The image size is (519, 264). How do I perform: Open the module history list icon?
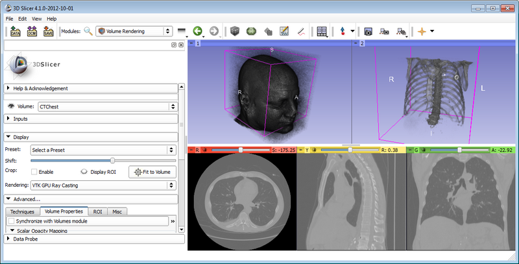(182, 32)
